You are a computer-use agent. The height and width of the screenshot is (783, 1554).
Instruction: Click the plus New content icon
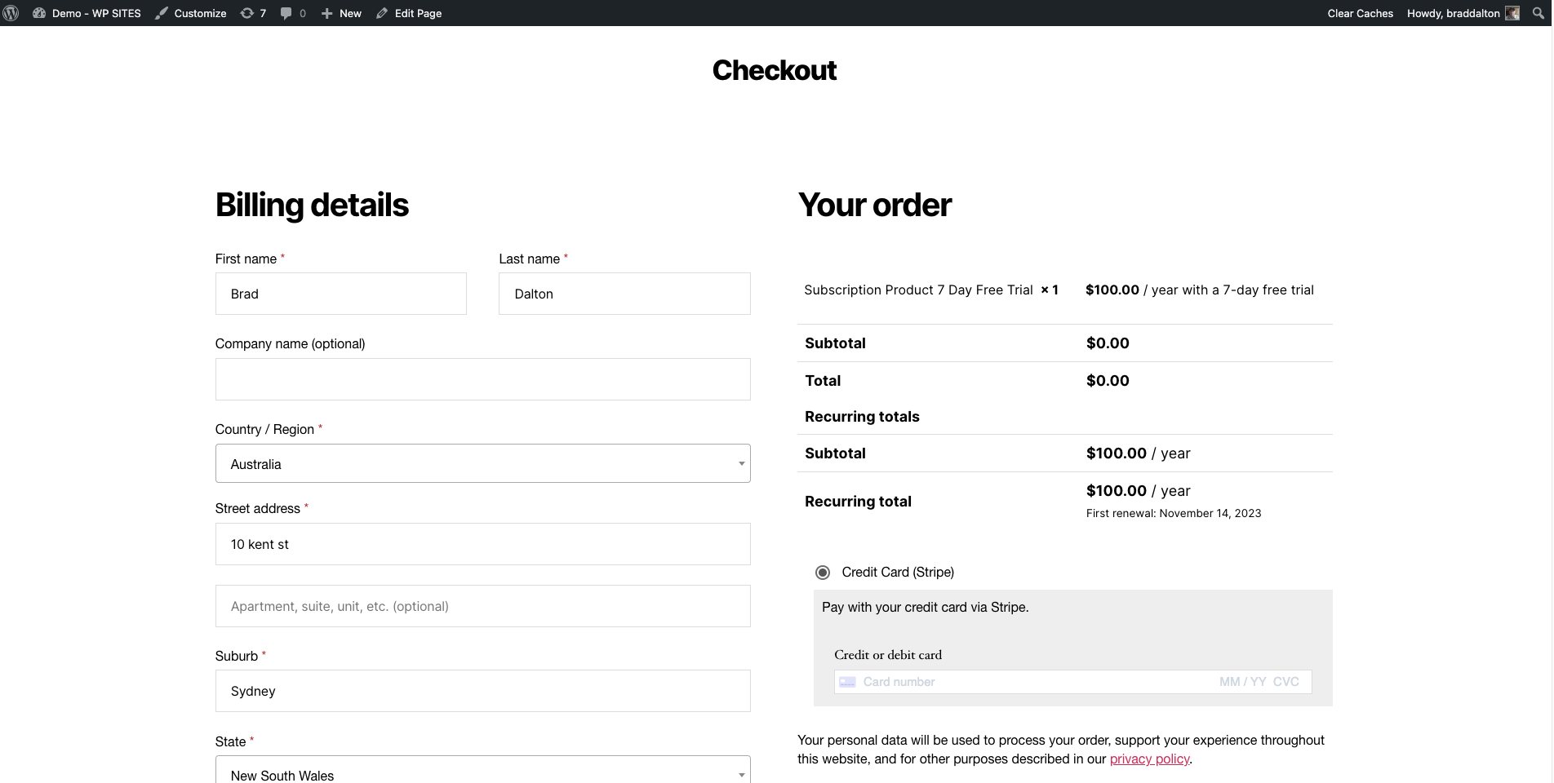(326, 13)
